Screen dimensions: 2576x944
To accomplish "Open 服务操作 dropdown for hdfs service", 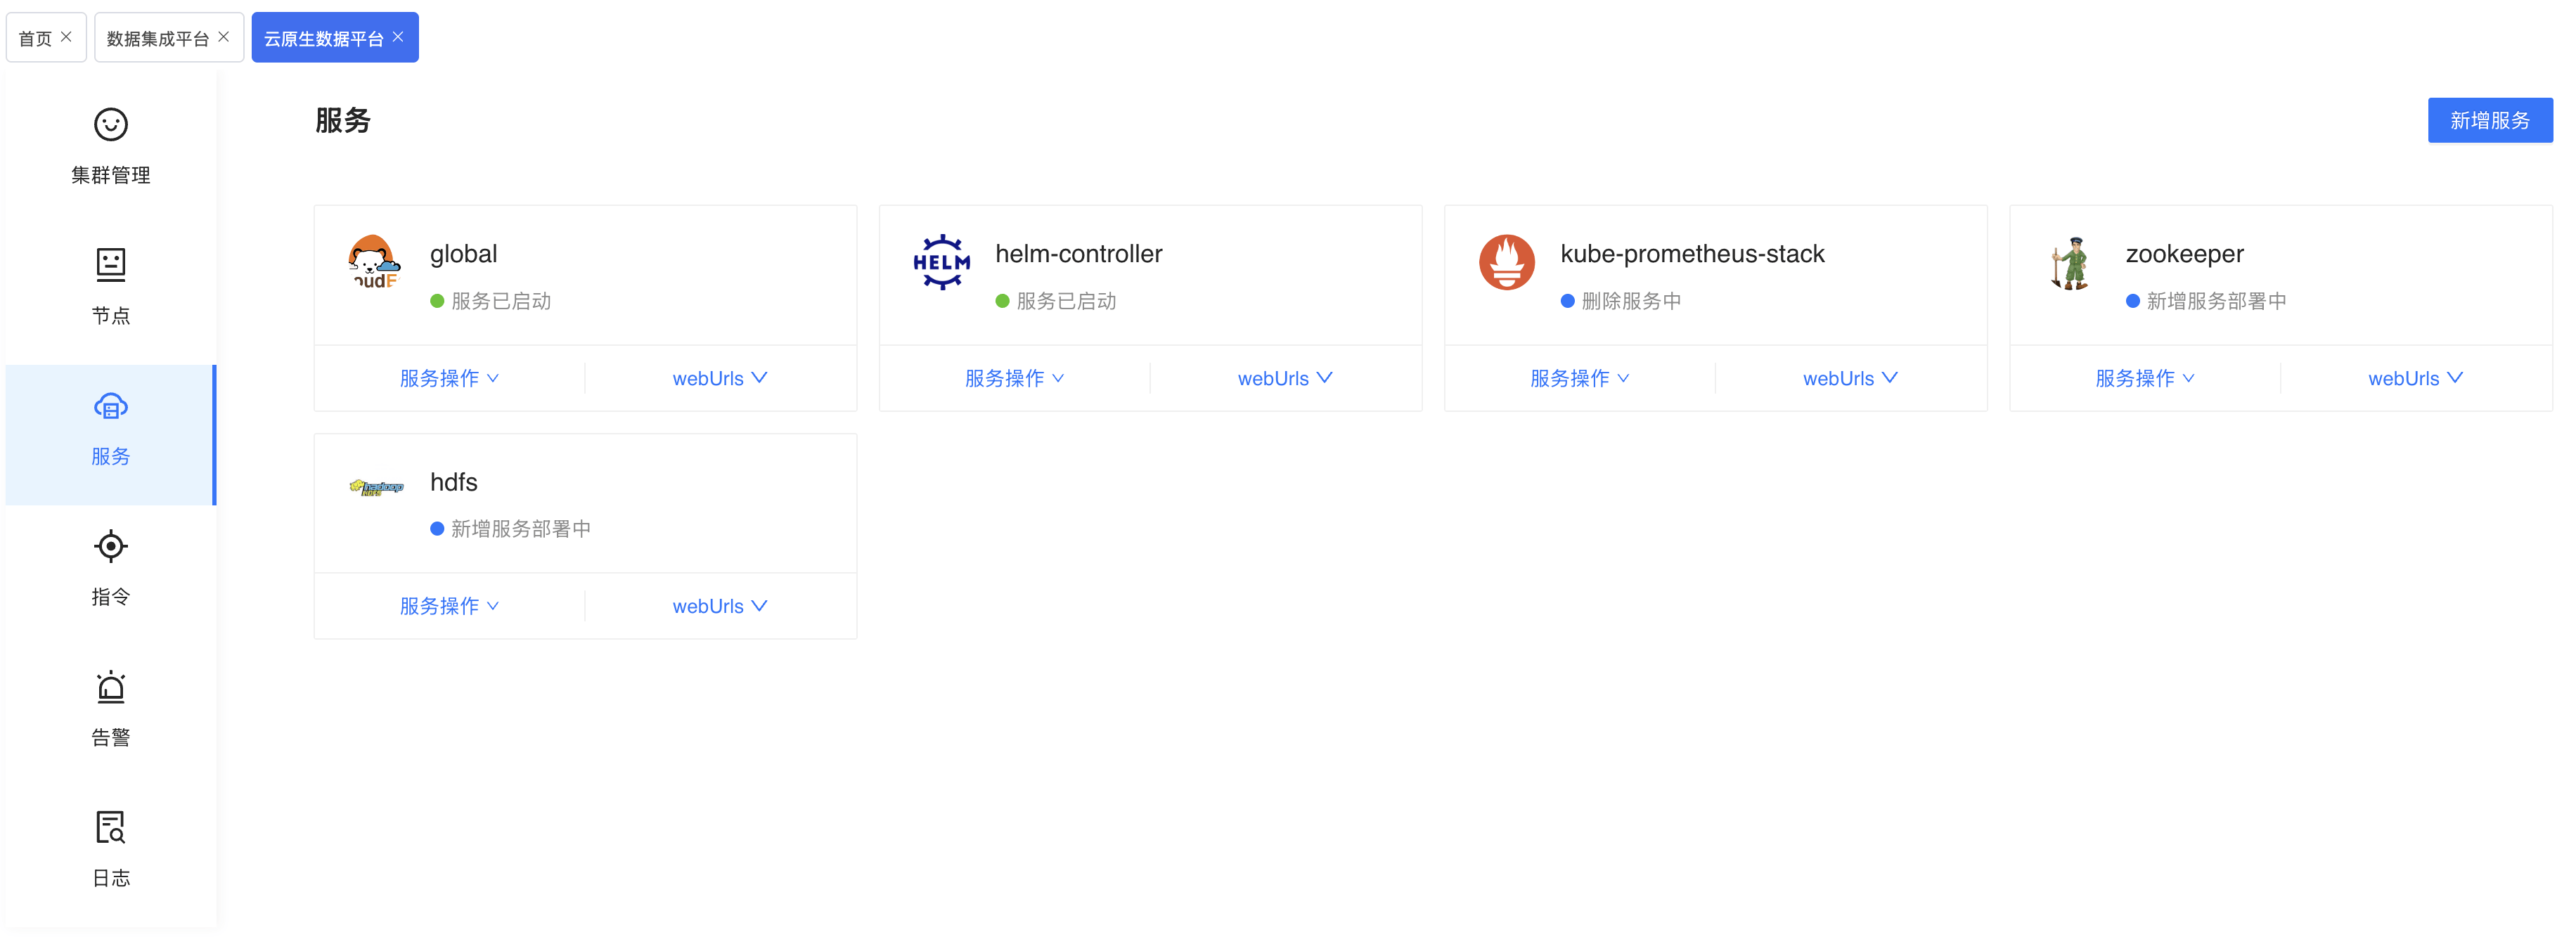I will (x=449, y=606).
